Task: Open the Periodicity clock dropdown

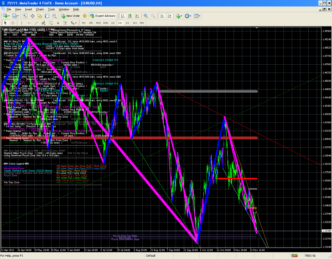Action: click(x=188, y=16)
